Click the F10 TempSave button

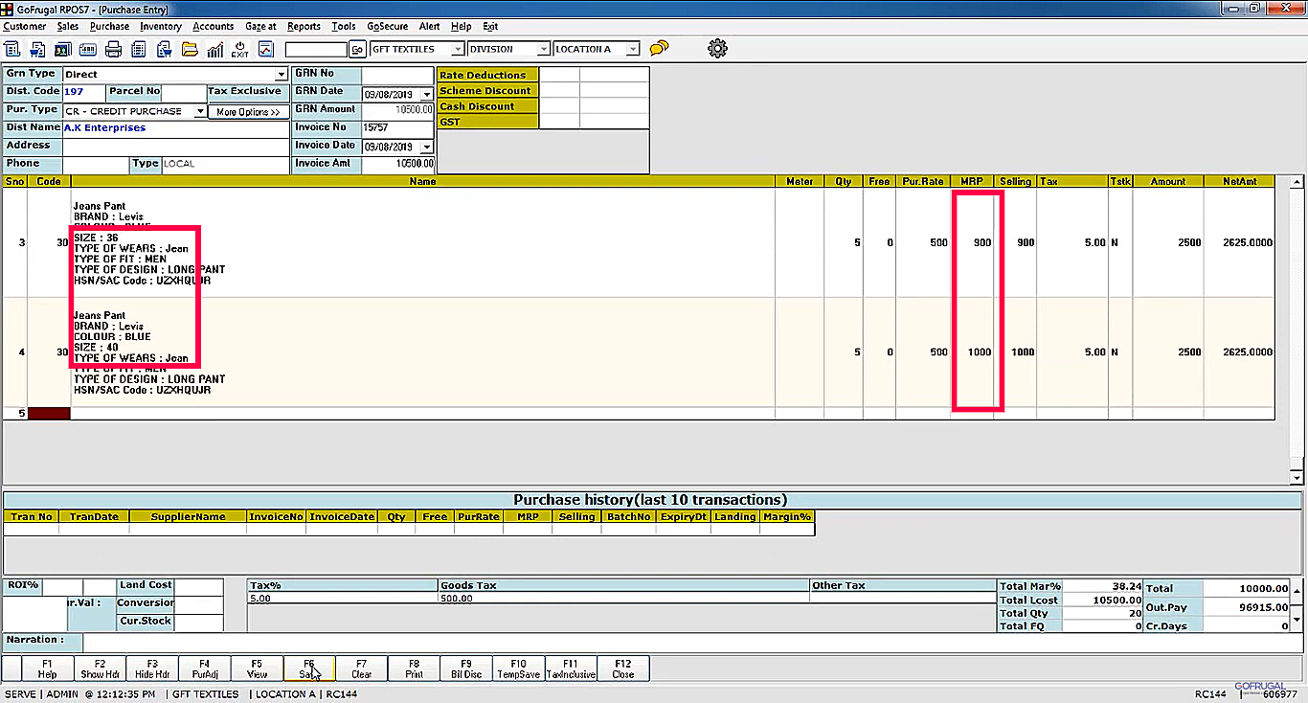click(518, 669)
